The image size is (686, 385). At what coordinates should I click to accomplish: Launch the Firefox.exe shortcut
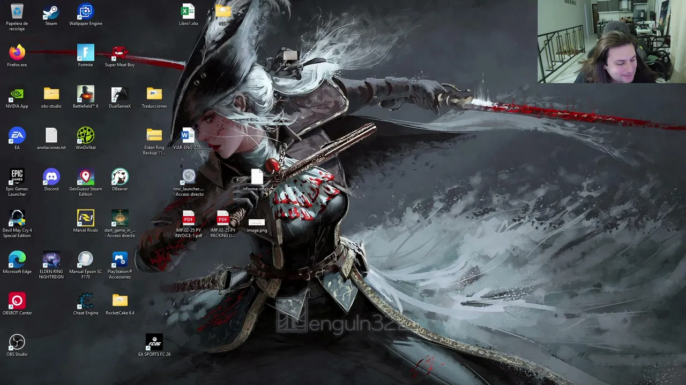pyautogui.click(x=17, y=52)
